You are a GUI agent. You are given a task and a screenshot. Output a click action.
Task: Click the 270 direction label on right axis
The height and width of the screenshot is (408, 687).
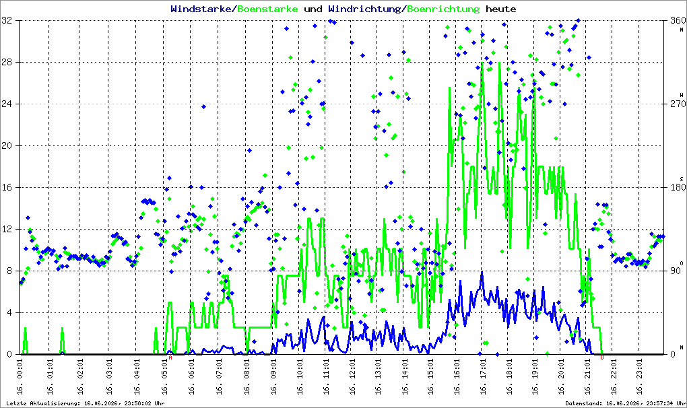click(x=678, y=104)
